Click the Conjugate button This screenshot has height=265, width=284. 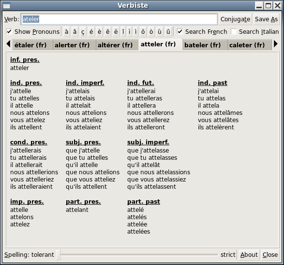click(x=235, y=19)
